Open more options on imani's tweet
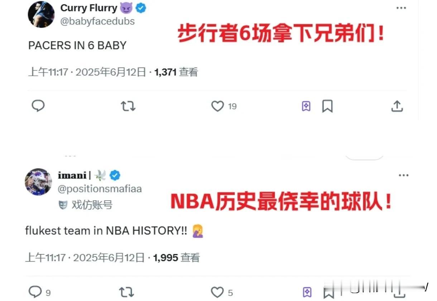The width and height of the screenshot is (437, 301). point(404,175)
